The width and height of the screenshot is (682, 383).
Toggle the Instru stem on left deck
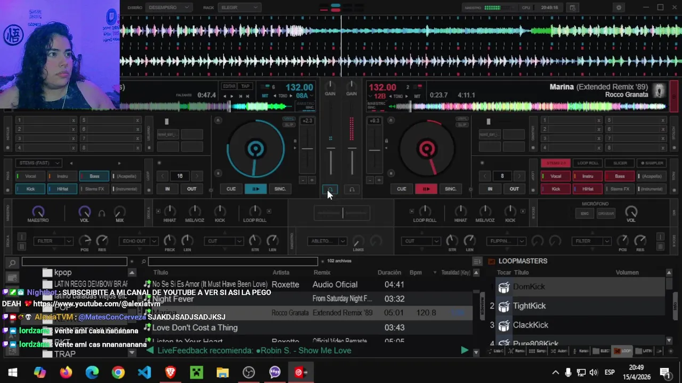[x=62, y=176]
